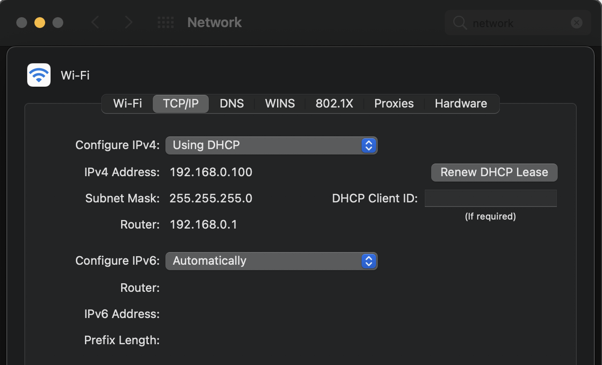Viewport: 602px width, 365px height.
Task: Click the blue Wi-Fi icon
Action: (39, 75)
